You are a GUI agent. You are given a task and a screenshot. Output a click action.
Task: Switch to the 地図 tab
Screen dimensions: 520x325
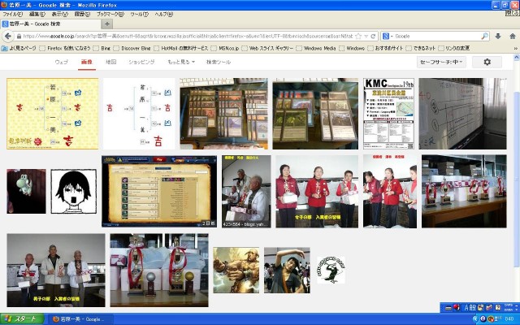110,62
